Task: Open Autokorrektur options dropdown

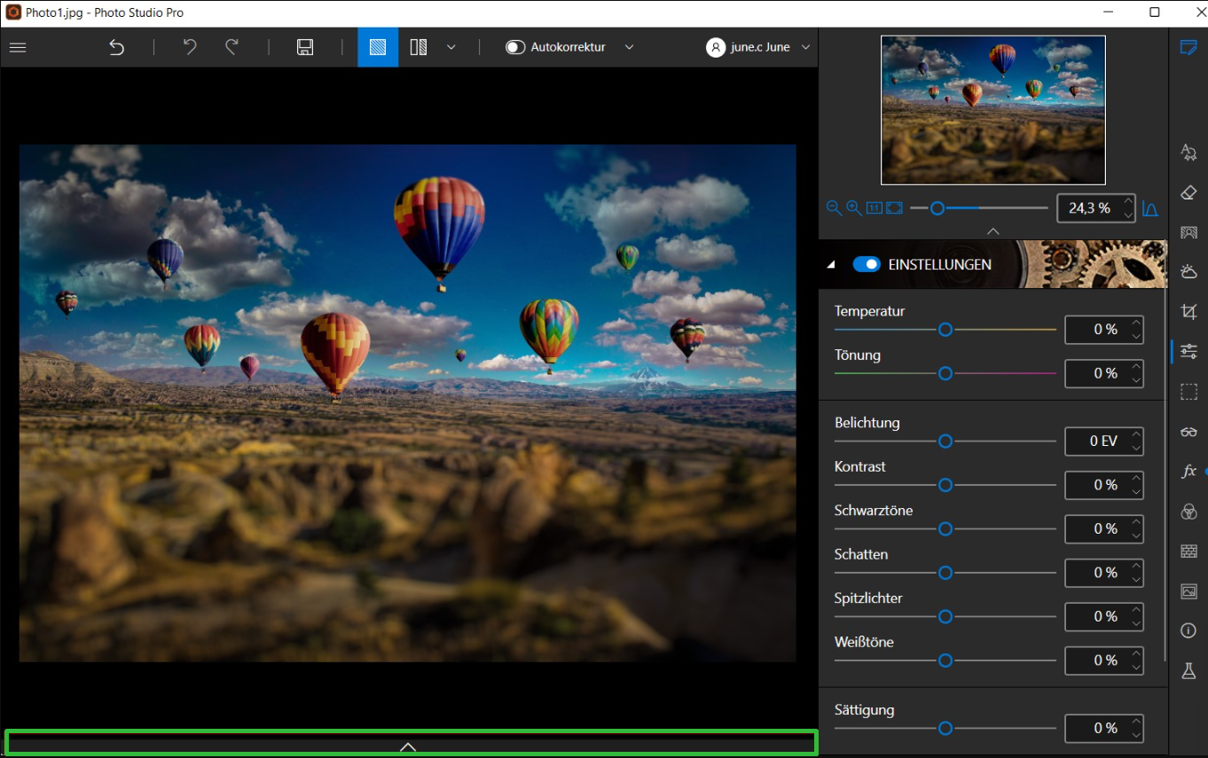Action: click(629, 47)
